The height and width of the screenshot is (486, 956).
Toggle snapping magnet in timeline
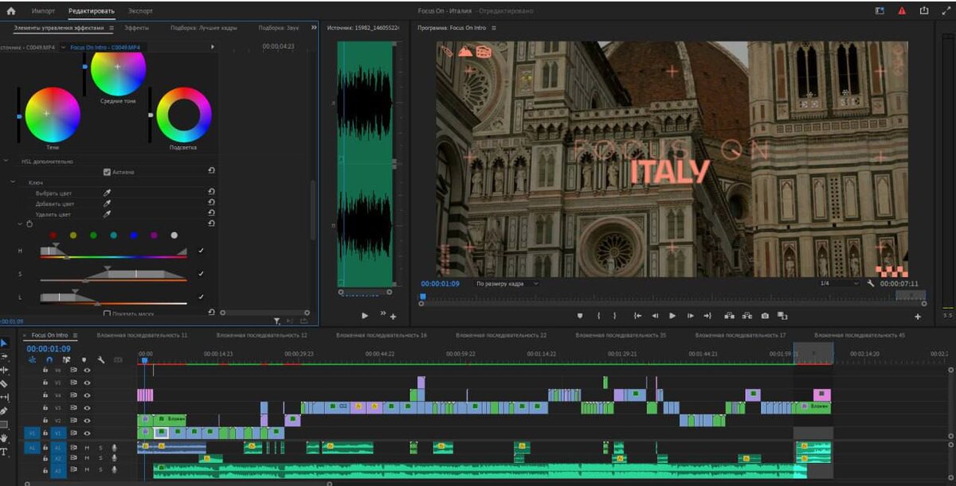point(49,360)
